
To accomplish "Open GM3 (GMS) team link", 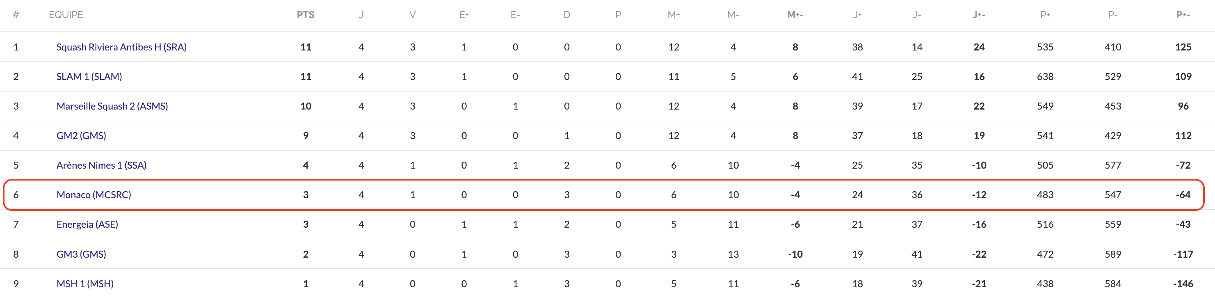I will [x=81, y=254].
